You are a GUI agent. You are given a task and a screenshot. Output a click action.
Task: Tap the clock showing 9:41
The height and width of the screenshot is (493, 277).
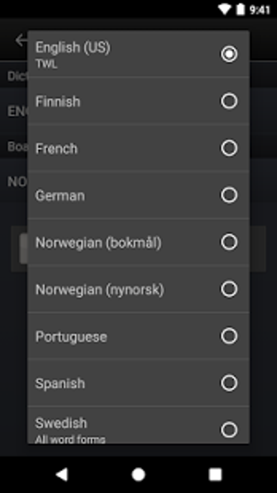point(260,10)
